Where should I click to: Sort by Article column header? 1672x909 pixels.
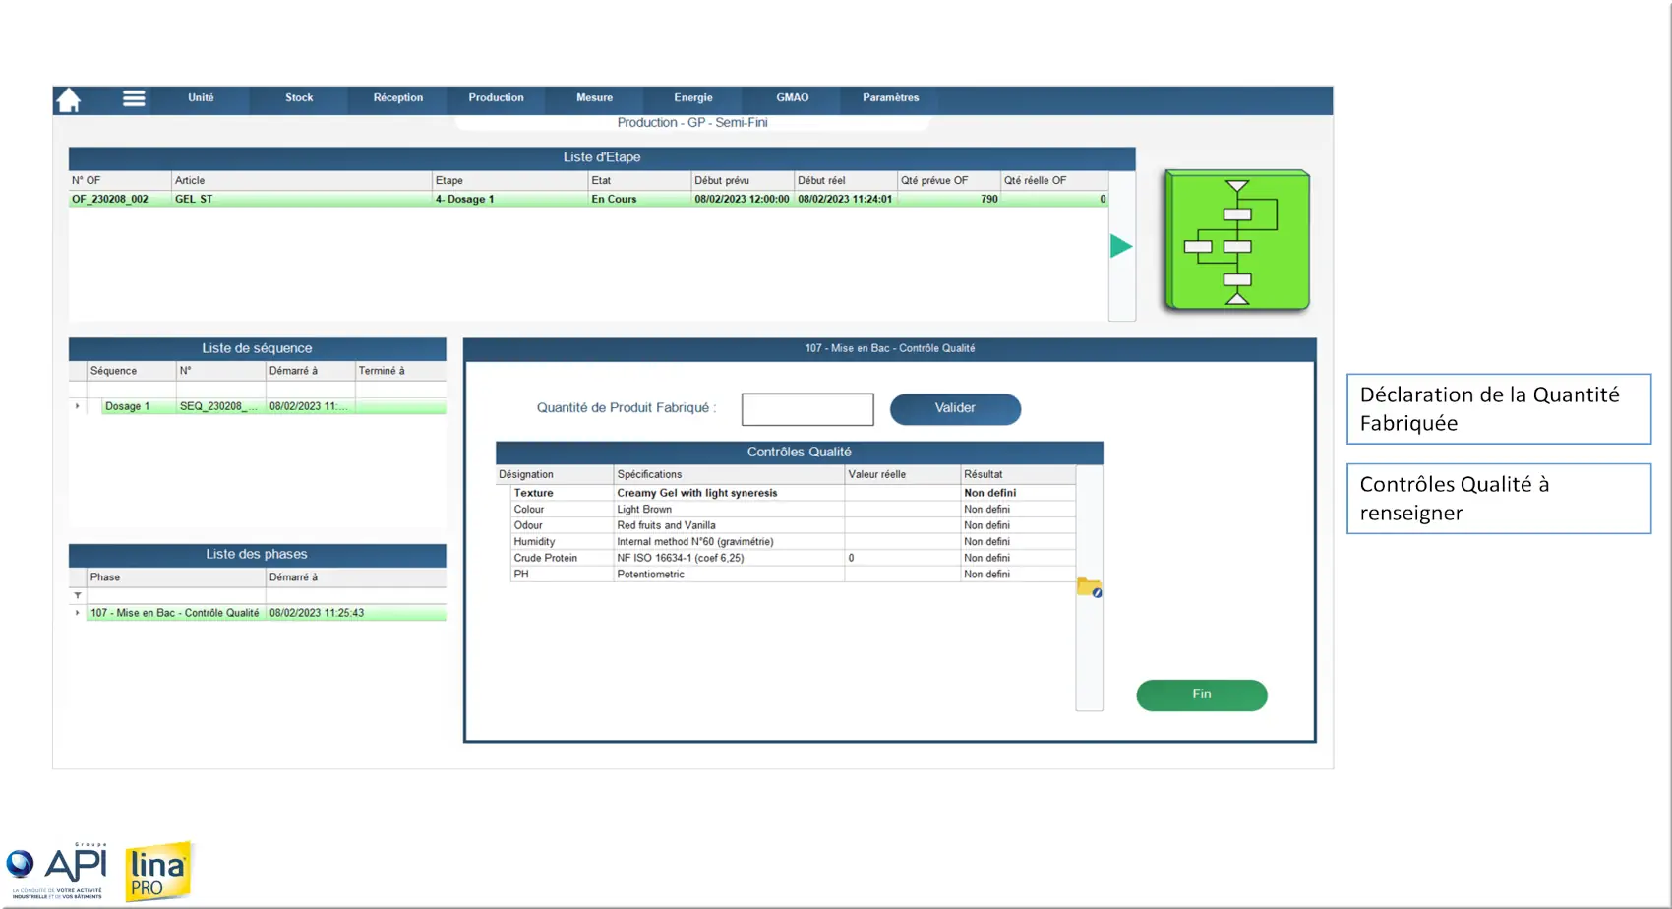pyautogui.click(x=301, y=181)
